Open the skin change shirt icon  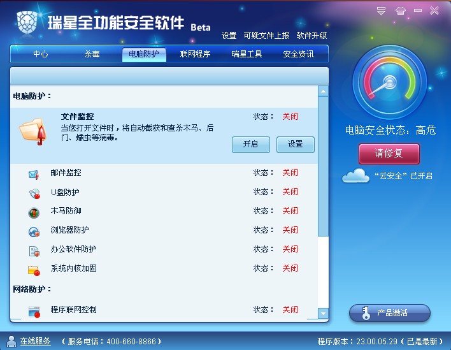(x=401, y=11)
